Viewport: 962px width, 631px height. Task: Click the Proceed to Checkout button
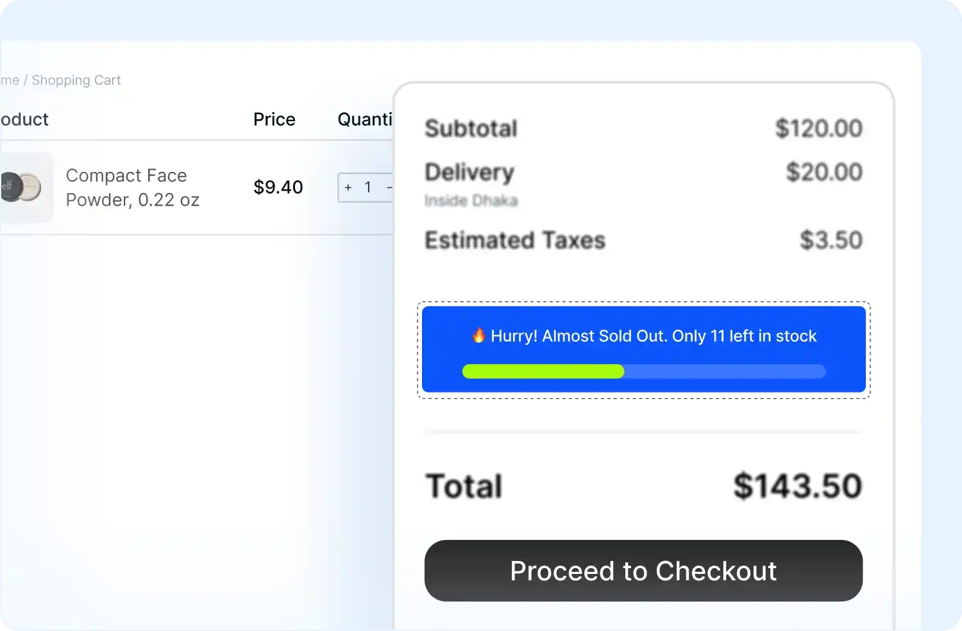click(643, 571)
